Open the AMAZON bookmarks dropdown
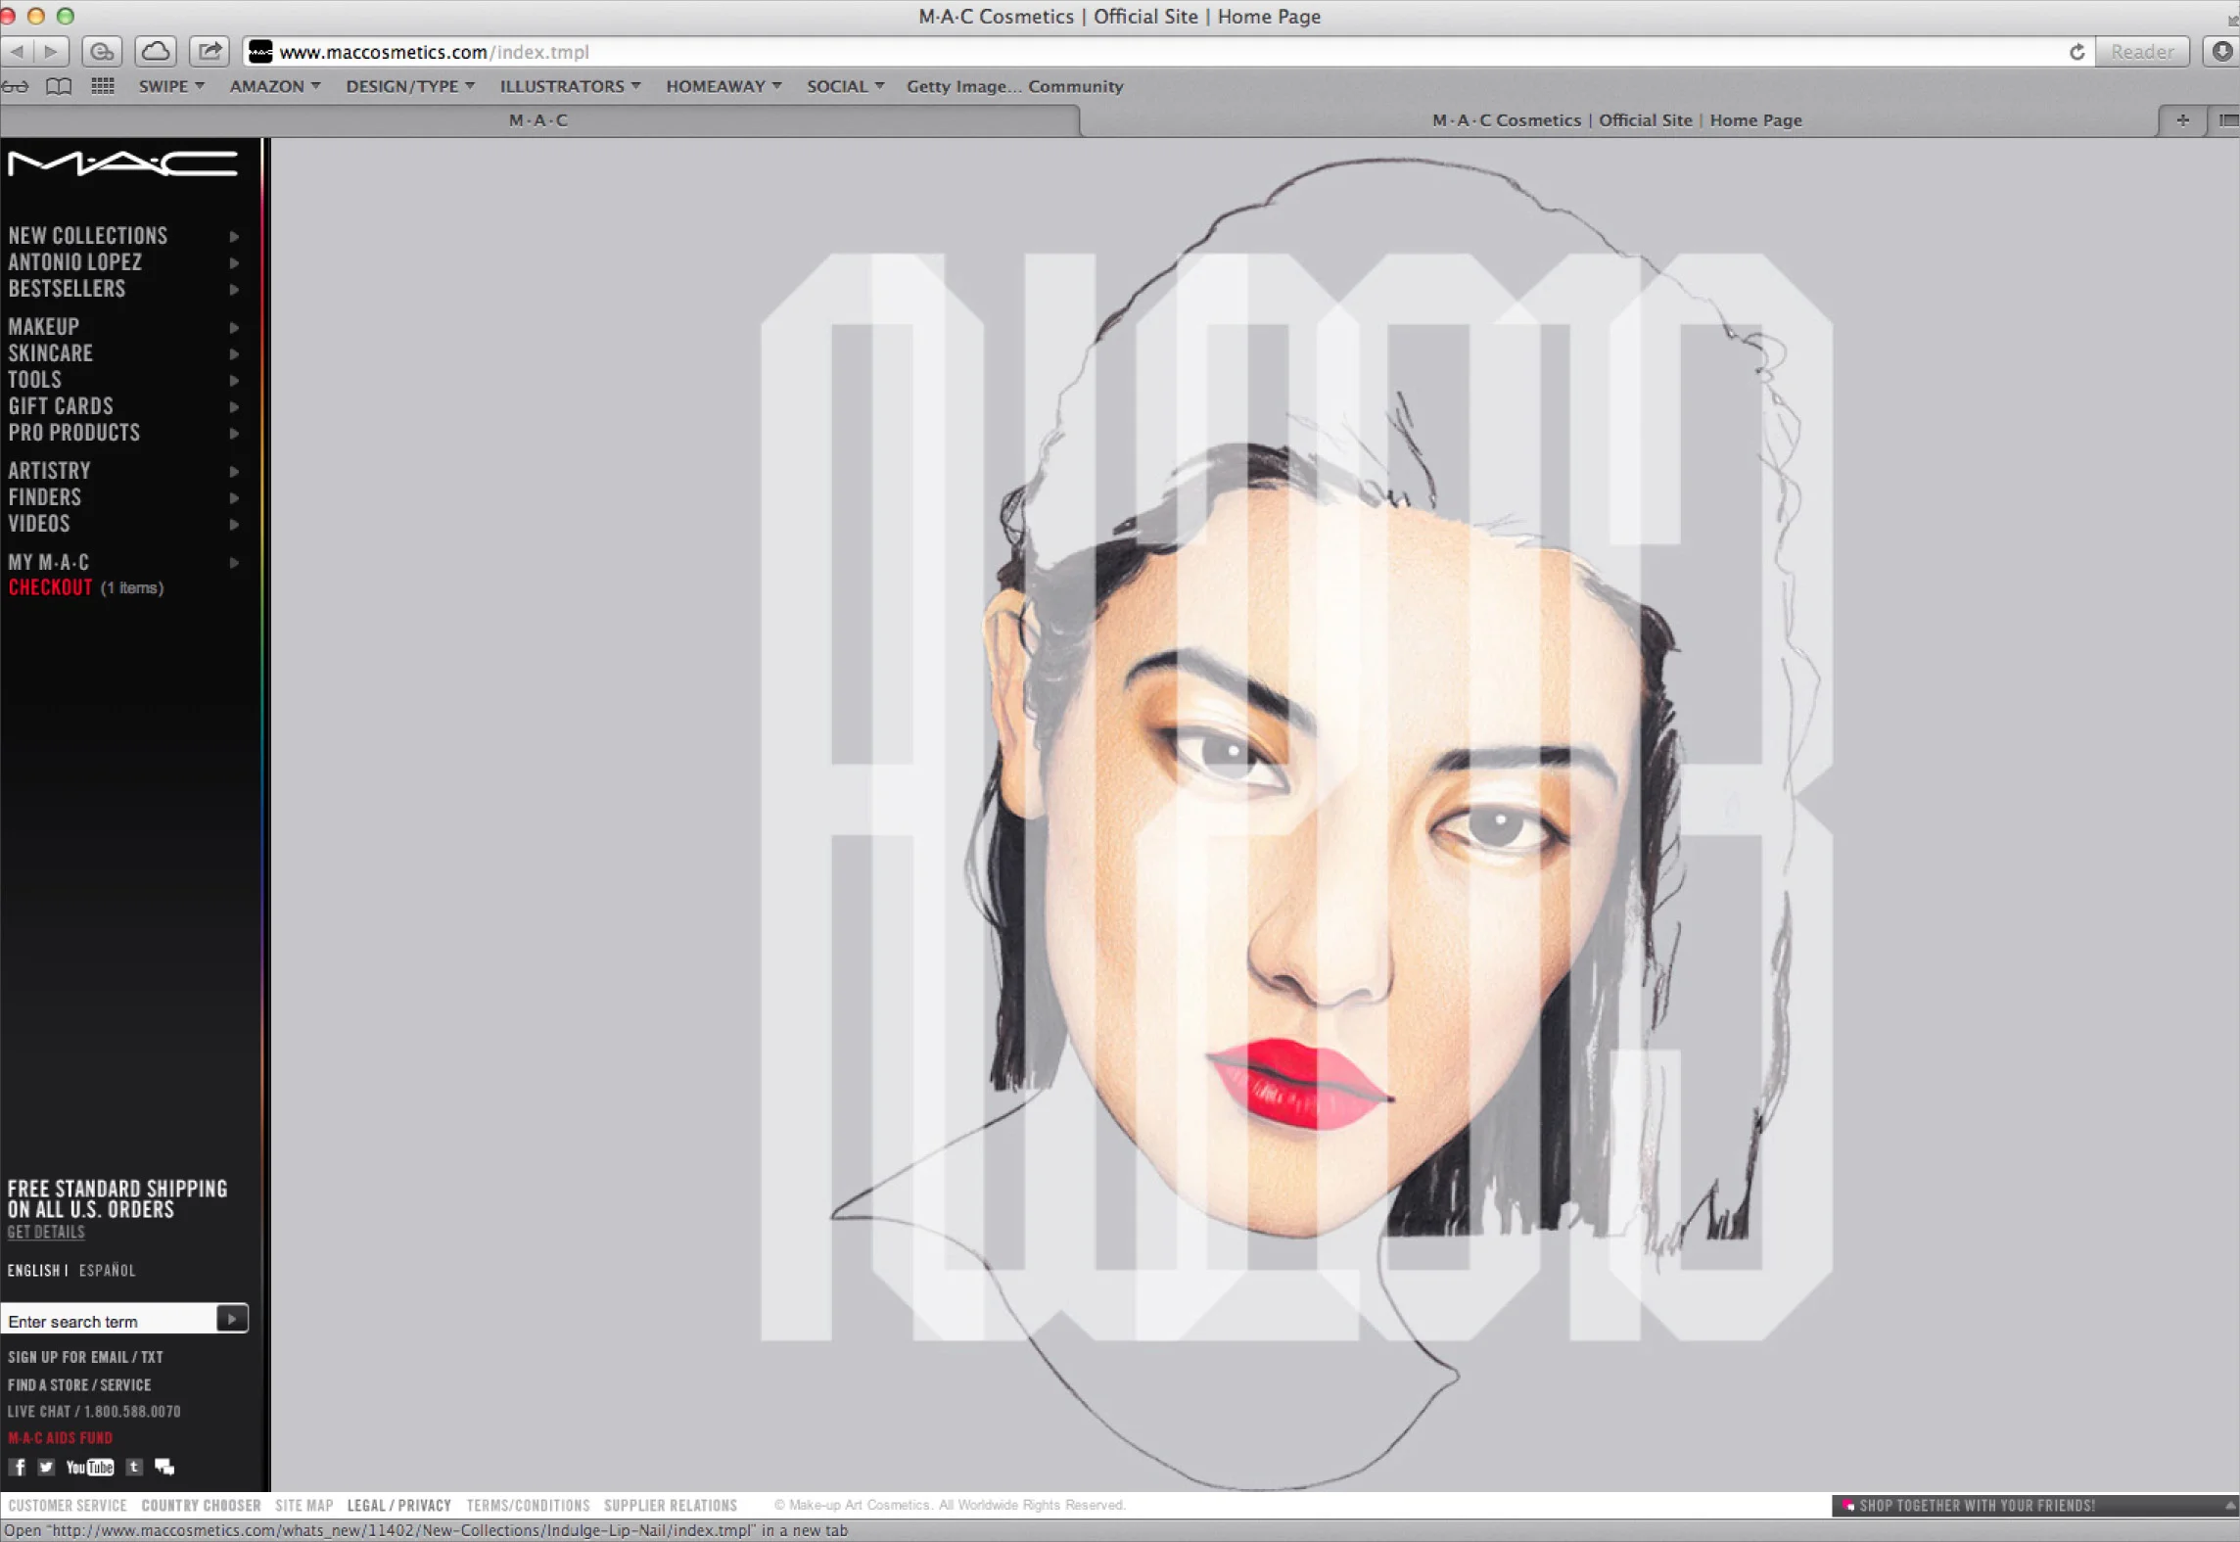The image size is (2240, 1542). (x=275, y=86)
